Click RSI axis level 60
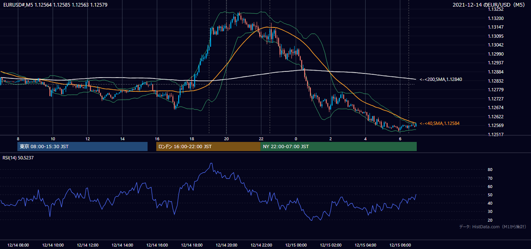This screenshot has width=531, height=249. click(490, 186)
